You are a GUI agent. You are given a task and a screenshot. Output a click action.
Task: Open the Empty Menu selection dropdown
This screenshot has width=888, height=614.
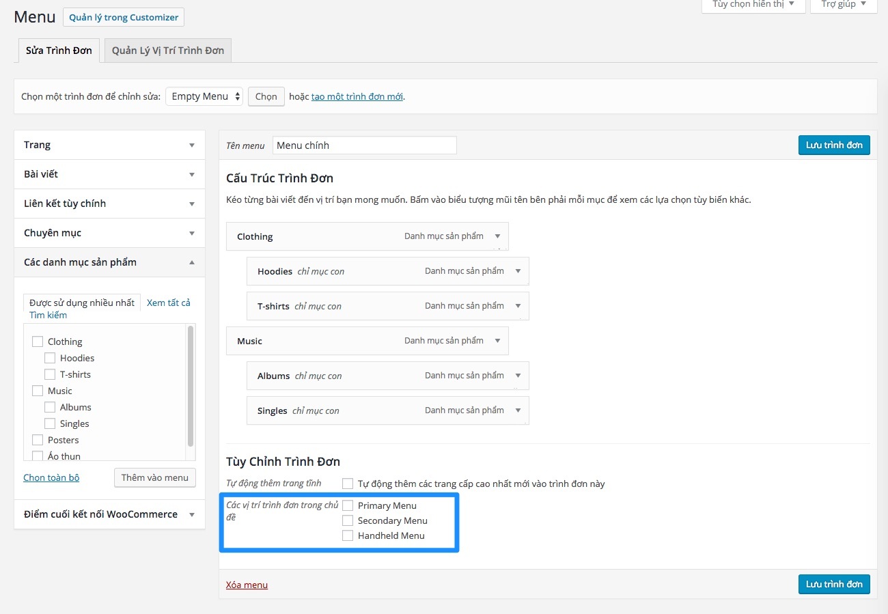pyautogui.click(x=204, y=96)
